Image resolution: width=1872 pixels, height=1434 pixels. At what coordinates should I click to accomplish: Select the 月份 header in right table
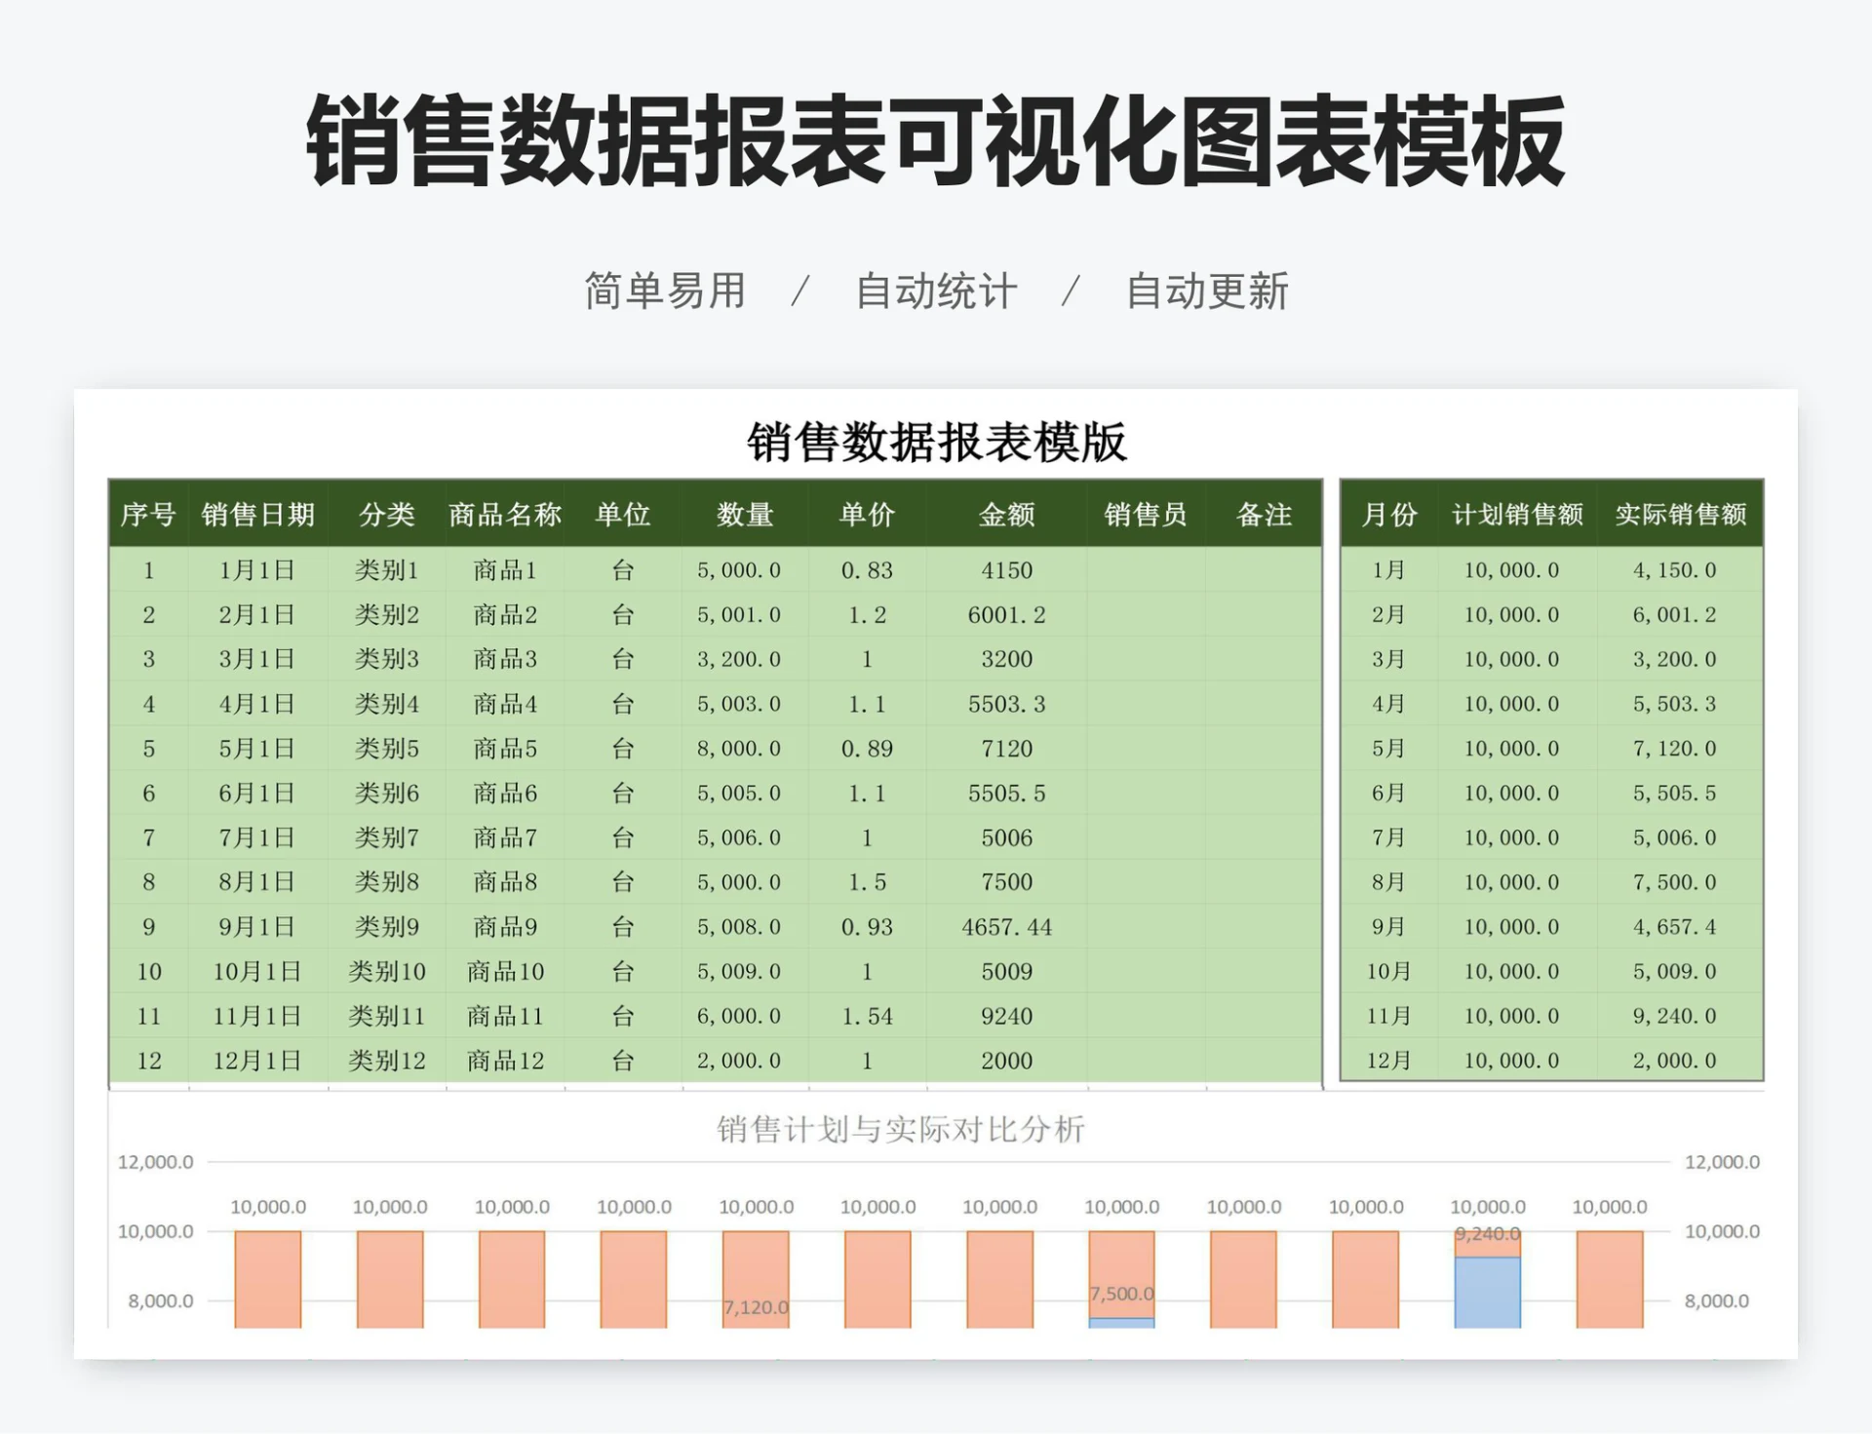click(1388, 516)
